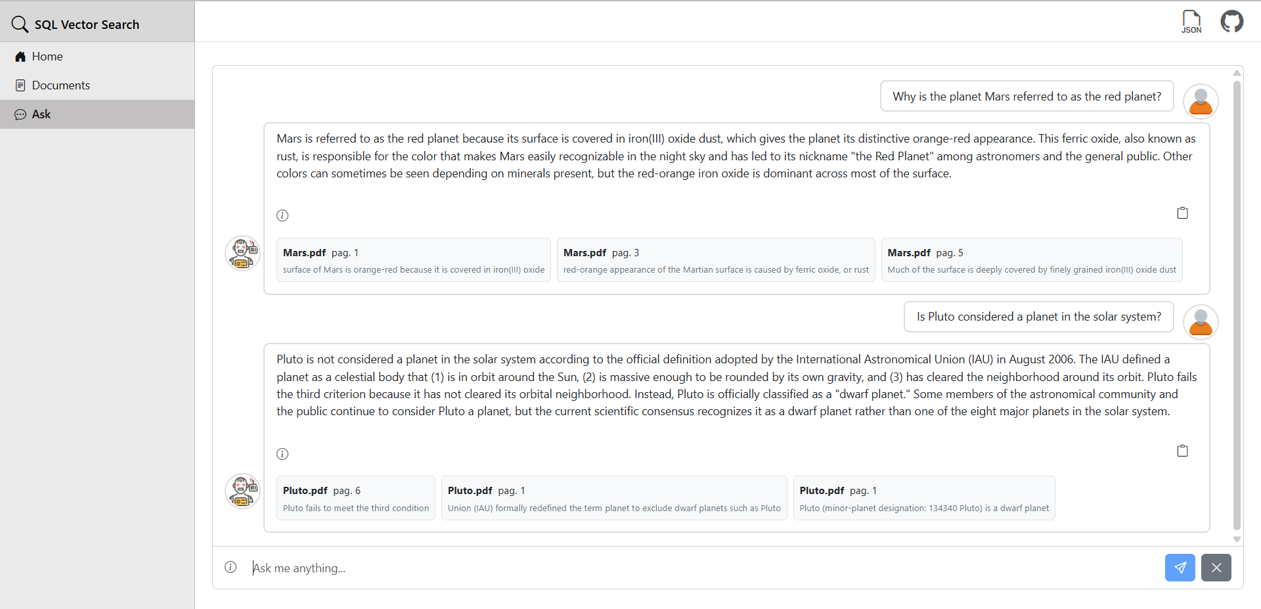Image resolution: width=1261 pixels, height=609 pixels.
Task: Open the Mars.pdf page 1 citation
Action: click(413, 259)
